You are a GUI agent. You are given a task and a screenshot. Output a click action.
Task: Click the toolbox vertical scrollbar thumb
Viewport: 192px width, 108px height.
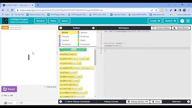pos(95,57)
